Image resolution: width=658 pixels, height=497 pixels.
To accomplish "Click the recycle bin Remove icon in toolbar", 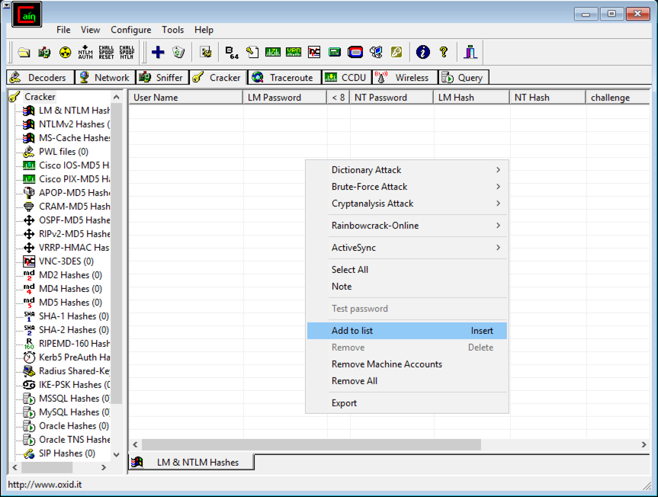I will (178, 52).
